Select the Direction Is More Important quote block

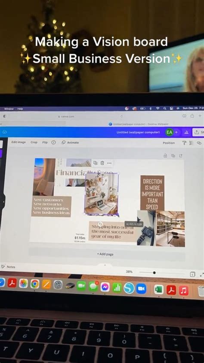(x=152, y=193)
